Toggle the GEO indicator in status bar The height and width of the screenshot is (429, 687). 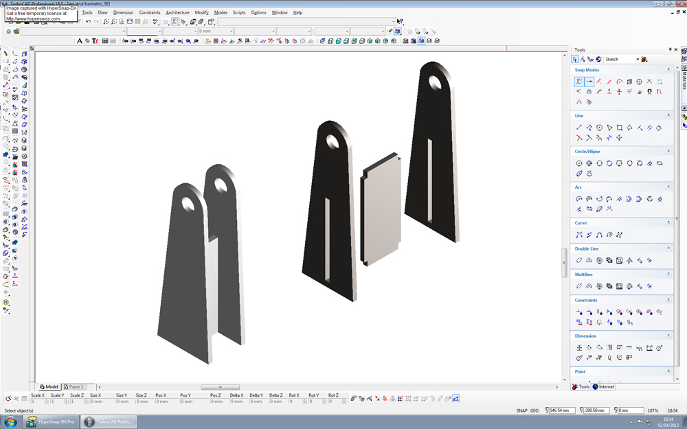534,410
